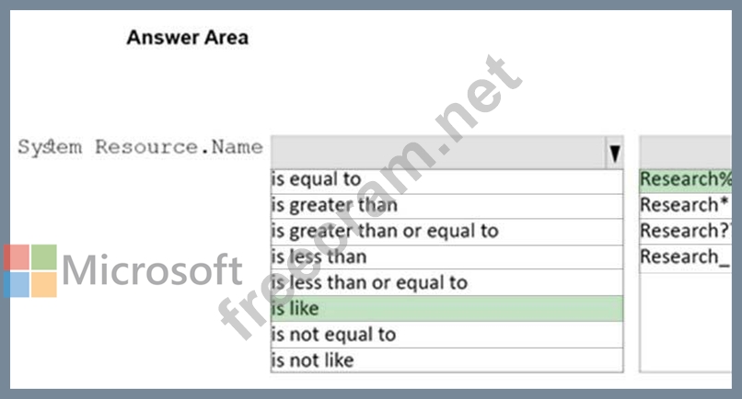
Task: Click the Answer Area heading
Action: pyautogui.click(x=188, y=38)
